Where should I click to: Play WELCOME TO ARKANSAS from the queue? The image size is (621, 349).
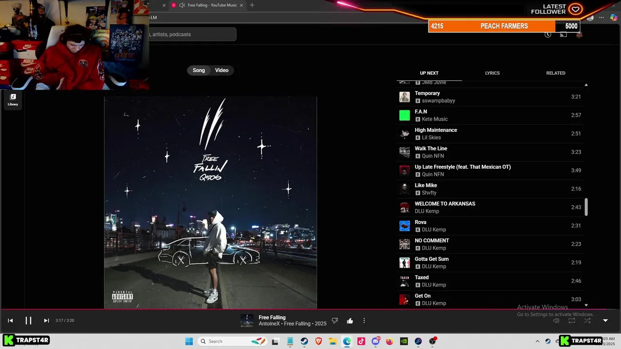[x=490, y=207]
